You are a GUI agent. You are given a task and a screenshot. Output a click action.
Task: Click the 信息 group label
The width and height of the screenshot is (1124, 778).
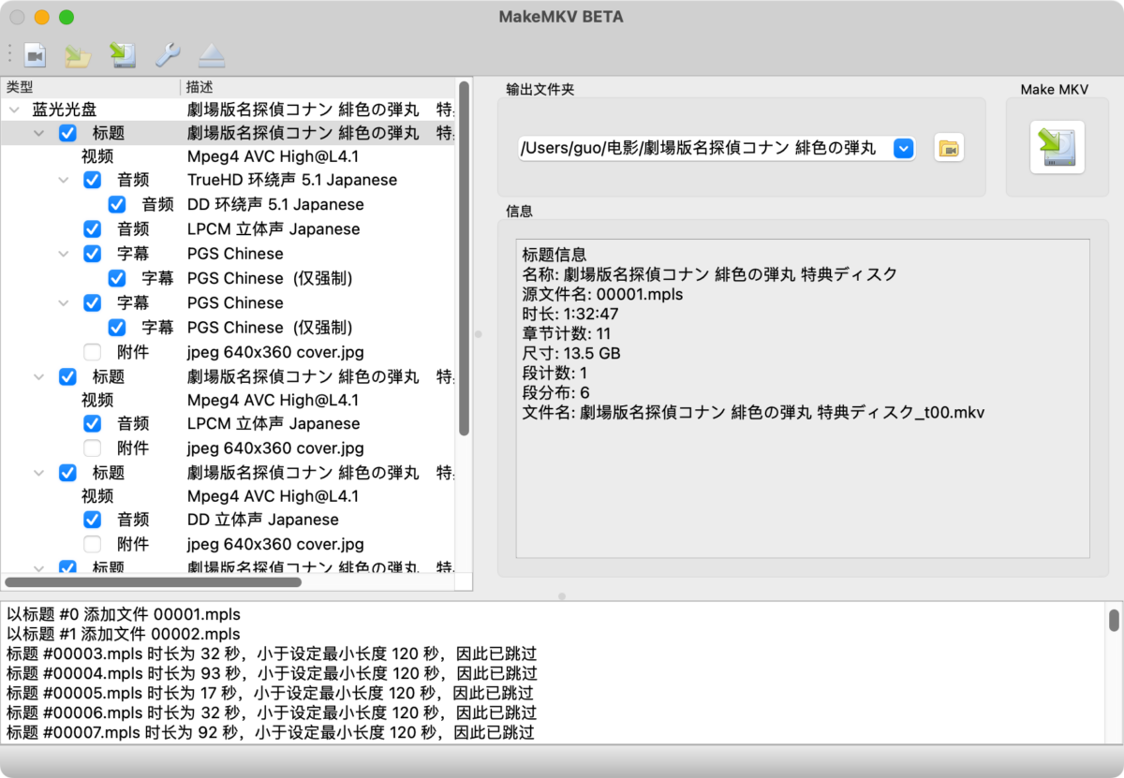coord(520,211)
